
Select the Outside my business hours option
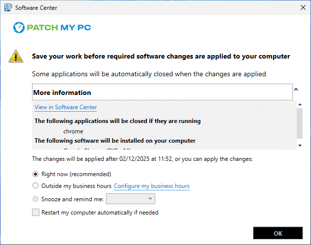35,186
